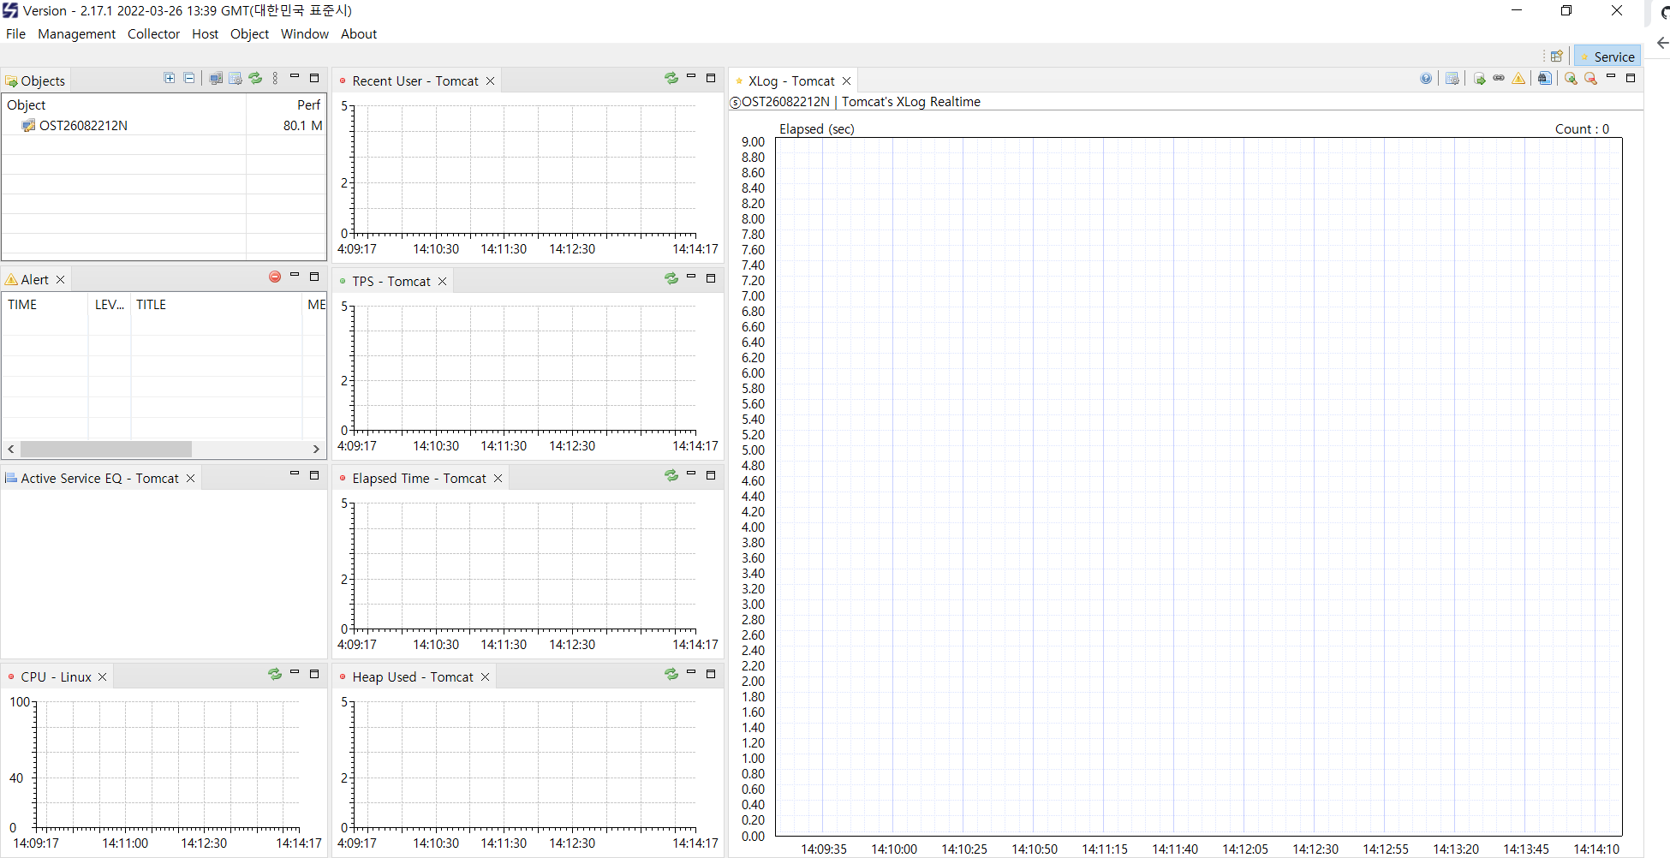
Task: Select the Active Service EQ - Tomcat tab
Action: click(99, 479)
